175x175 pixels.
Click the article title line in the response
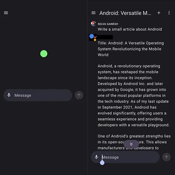(x=131, y=49)
